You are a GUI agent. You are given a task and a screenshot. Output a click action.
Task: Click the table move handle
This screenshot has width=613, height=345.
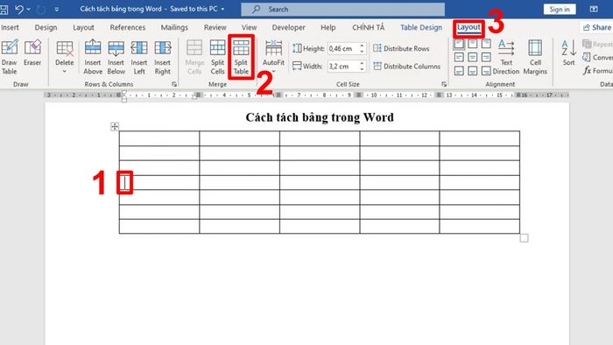[x=115, y=127]
